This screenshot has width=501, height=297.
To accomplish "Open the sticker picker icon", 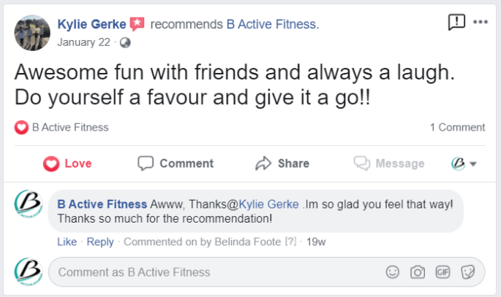I will point(467,272).
